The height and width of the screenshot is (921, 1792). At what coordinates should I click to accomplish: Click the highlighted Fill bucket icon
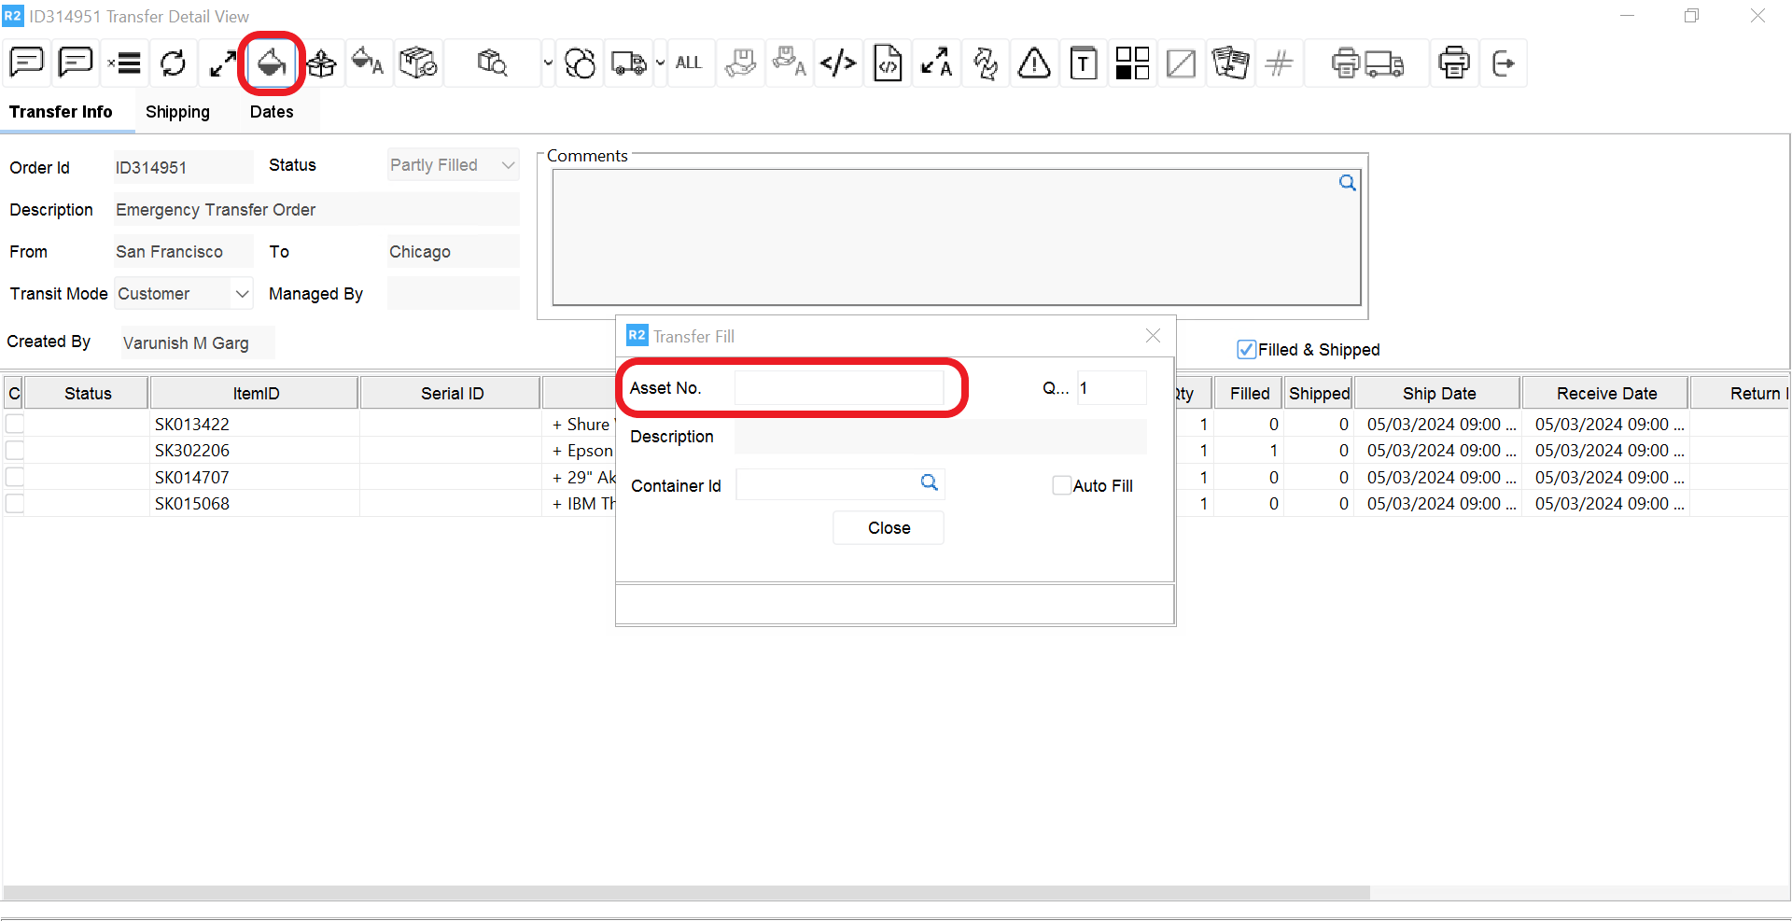[x=272, y=63]
